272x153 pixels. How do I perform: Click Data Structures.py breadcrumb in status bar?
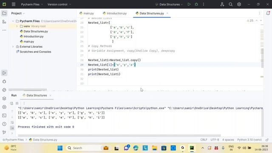pos(43,140)
